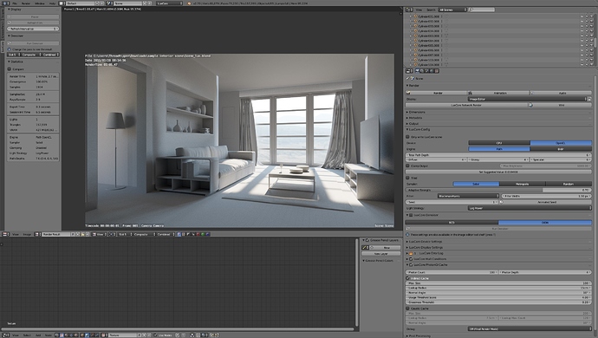This screenshot has width=598, height=338.
Task: Click Run Denoiser in the tool shelf
Action: pos(34,43)
